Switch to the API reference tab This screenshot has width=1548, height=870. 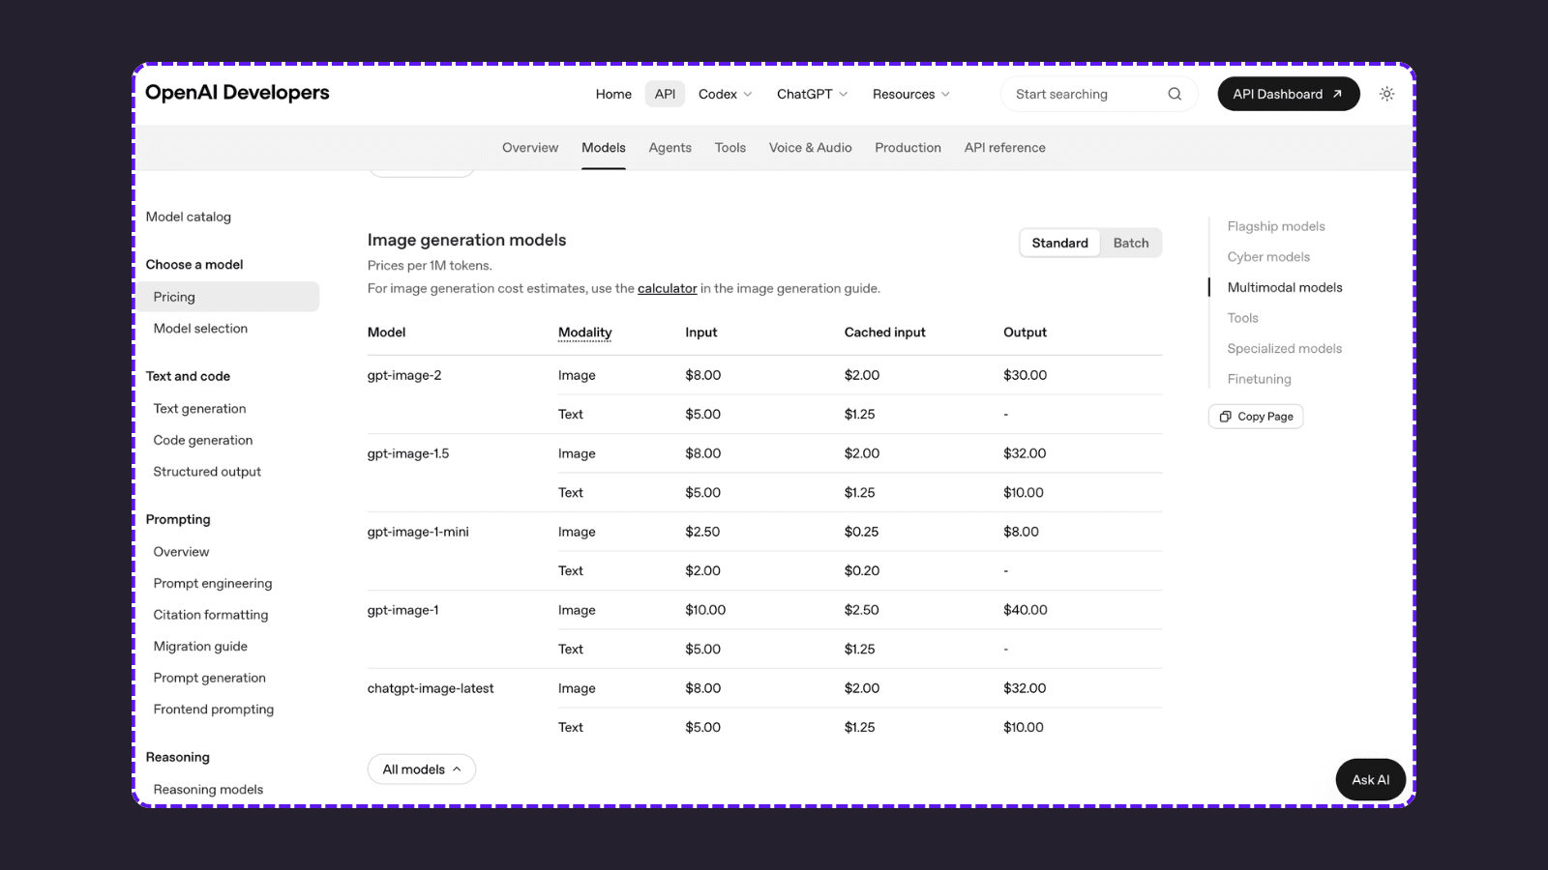click(x=1005, y=148)
